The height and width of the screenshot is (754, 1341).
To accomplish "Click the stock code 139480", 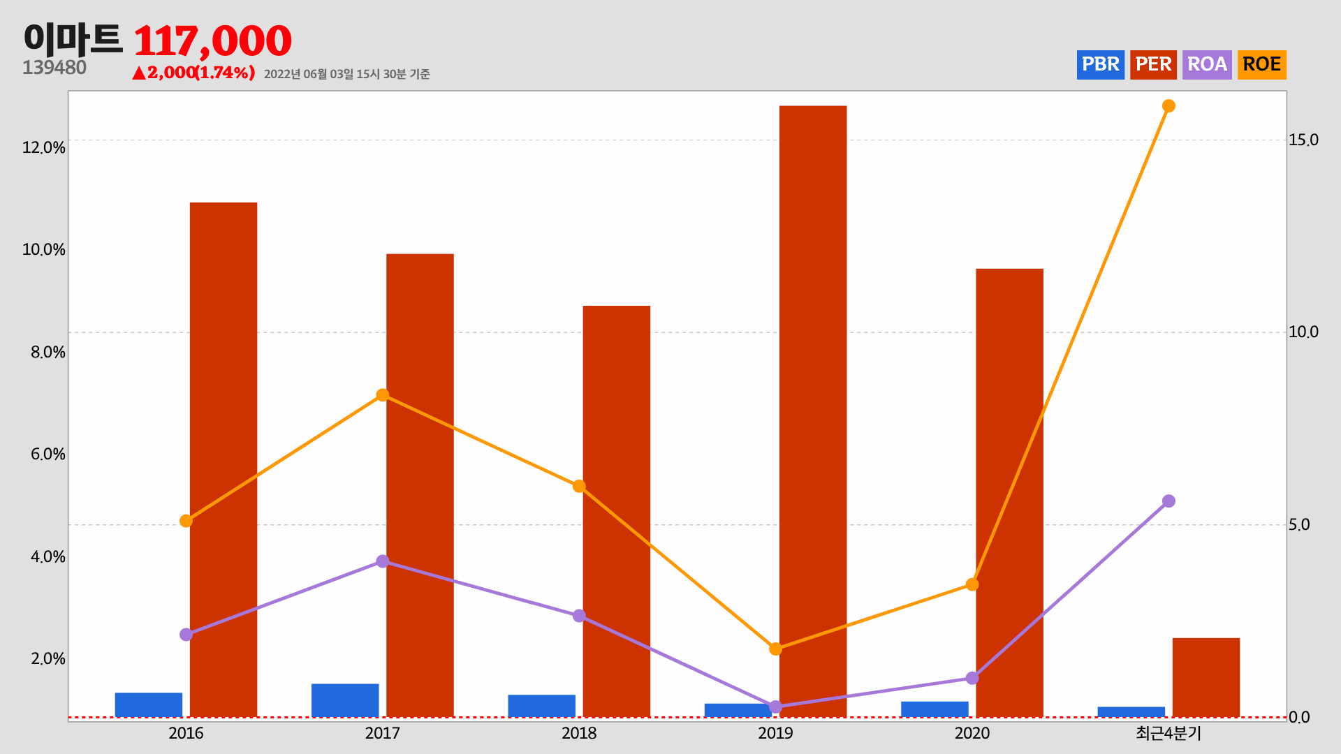I will tap(54, 68).
